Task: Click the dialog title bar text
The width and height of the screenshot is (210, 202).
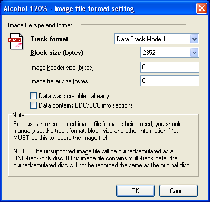Action: (x=69, y=8)
